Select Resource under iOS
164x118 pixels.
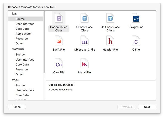pyautogui.click(x=22, y=39)
